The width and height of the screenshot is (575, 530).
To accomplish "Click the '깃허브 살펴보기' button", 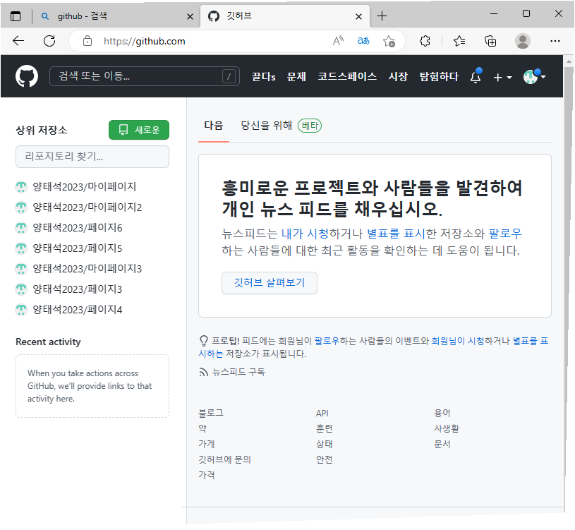I will pyautogui.click(x=270, y=283).
